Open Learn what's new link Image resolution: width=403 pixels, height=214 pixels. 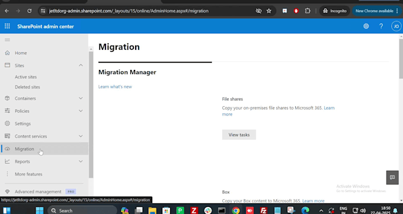[x=115, y=87]
